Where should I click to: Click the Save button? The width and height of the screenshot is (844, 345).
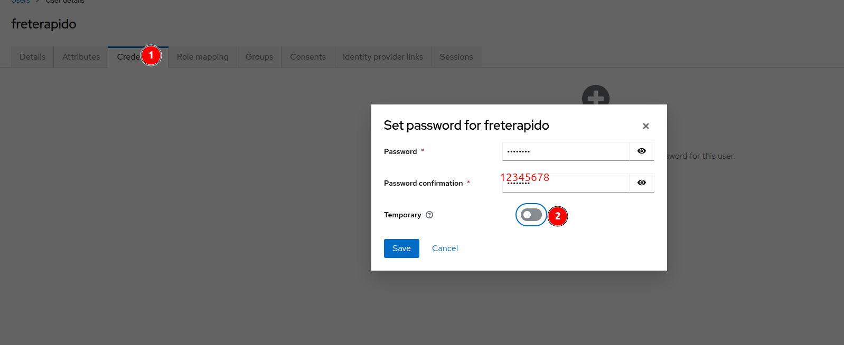(x=401, y=248)
